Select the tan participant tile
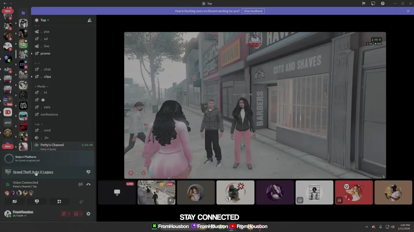 pyautogui.click(x=393, y=192)
